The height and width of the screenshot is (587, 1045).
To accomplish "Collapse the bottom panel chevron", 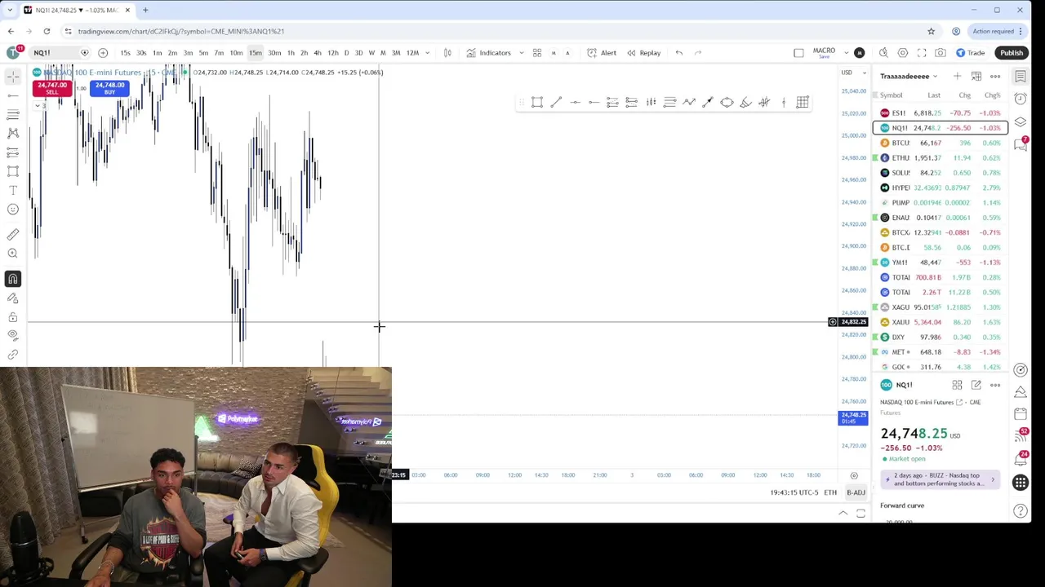I will 843,513.
